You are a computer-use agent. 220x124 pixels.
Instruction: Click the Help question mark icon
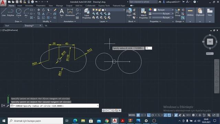[195, 2]
